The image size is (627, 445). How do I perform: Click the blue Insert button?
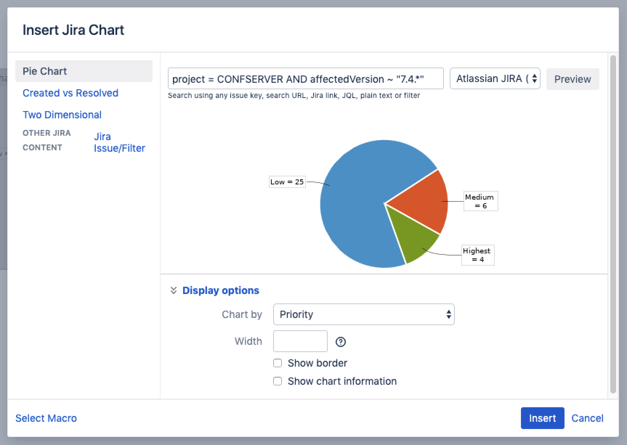[x=542, y=418]
